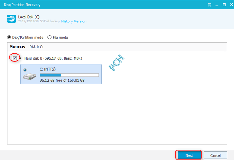Image resolution: width=234 pixels, height=160 pixels.
Task: Close the Disk/Partition Recovery window
Action: tap(231, 5)
